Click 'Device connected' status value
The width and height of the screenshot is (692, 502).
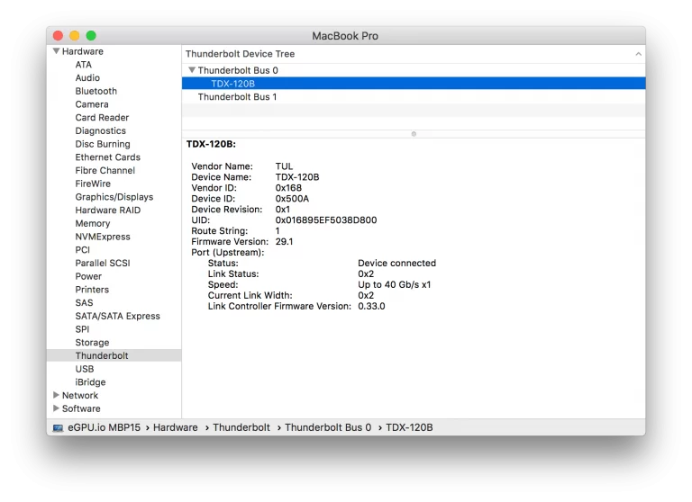(x=396, y=263)
